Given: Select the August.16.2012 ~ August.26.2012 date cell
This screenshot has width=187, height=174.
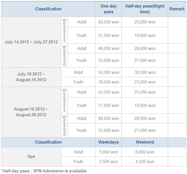Looking at the screenshot, I should click(31, 112).
